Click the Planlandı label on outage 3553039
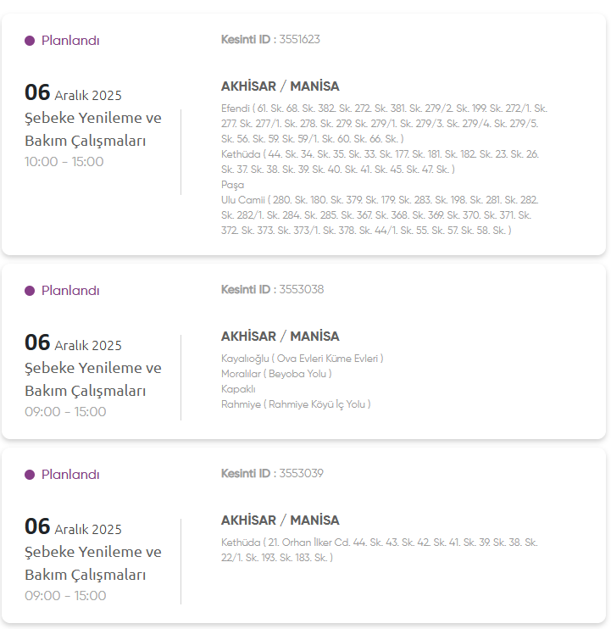Screen dimensions: 611x629 pyautogui.click(x=70, y=475)
